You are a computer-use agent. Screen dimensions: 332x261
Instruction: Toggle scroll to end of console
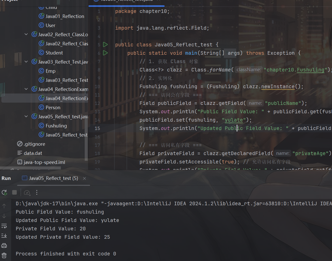point(4,236)
